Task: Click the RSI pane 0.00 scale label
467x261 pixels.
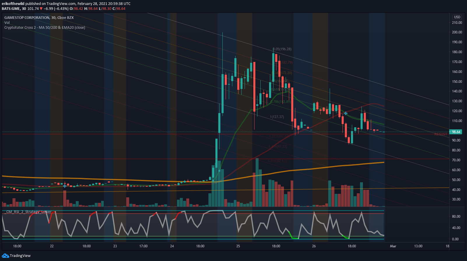Action: click(x=455, y=239)
